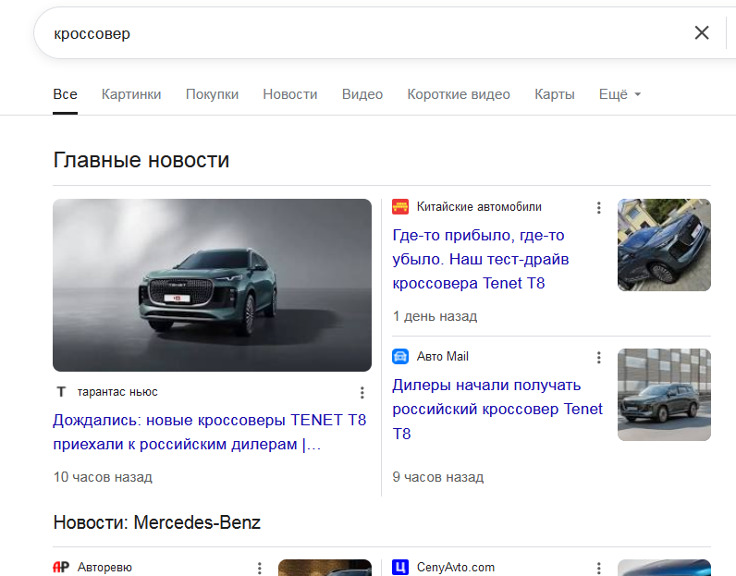Image resolution: width=736 pixels, height=576 pixels.
Task: Open three-dot menu for Авто Mail article
Action: (599, 358)
